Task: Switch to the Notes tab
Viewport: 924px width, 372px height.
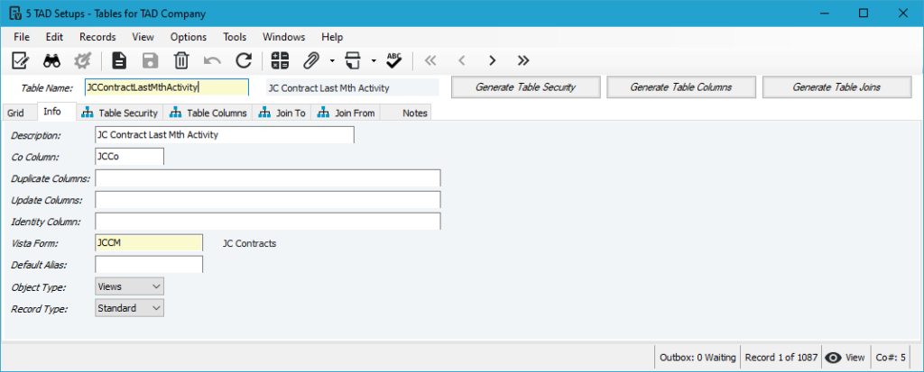Action: 406,113
